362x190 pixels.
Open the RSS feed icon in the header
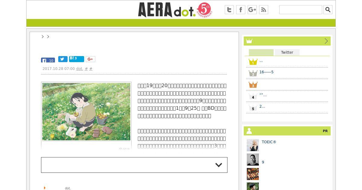[x=264, y=10]
